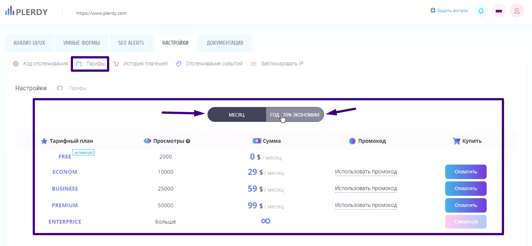
Task: Open the ДОКУМЕНТАЦИЯ tab
Action: tap(225, 43)
